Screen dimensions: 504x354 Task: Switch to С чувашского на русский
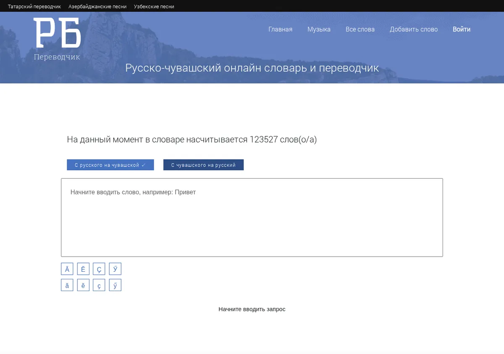(x=203, y=165)
